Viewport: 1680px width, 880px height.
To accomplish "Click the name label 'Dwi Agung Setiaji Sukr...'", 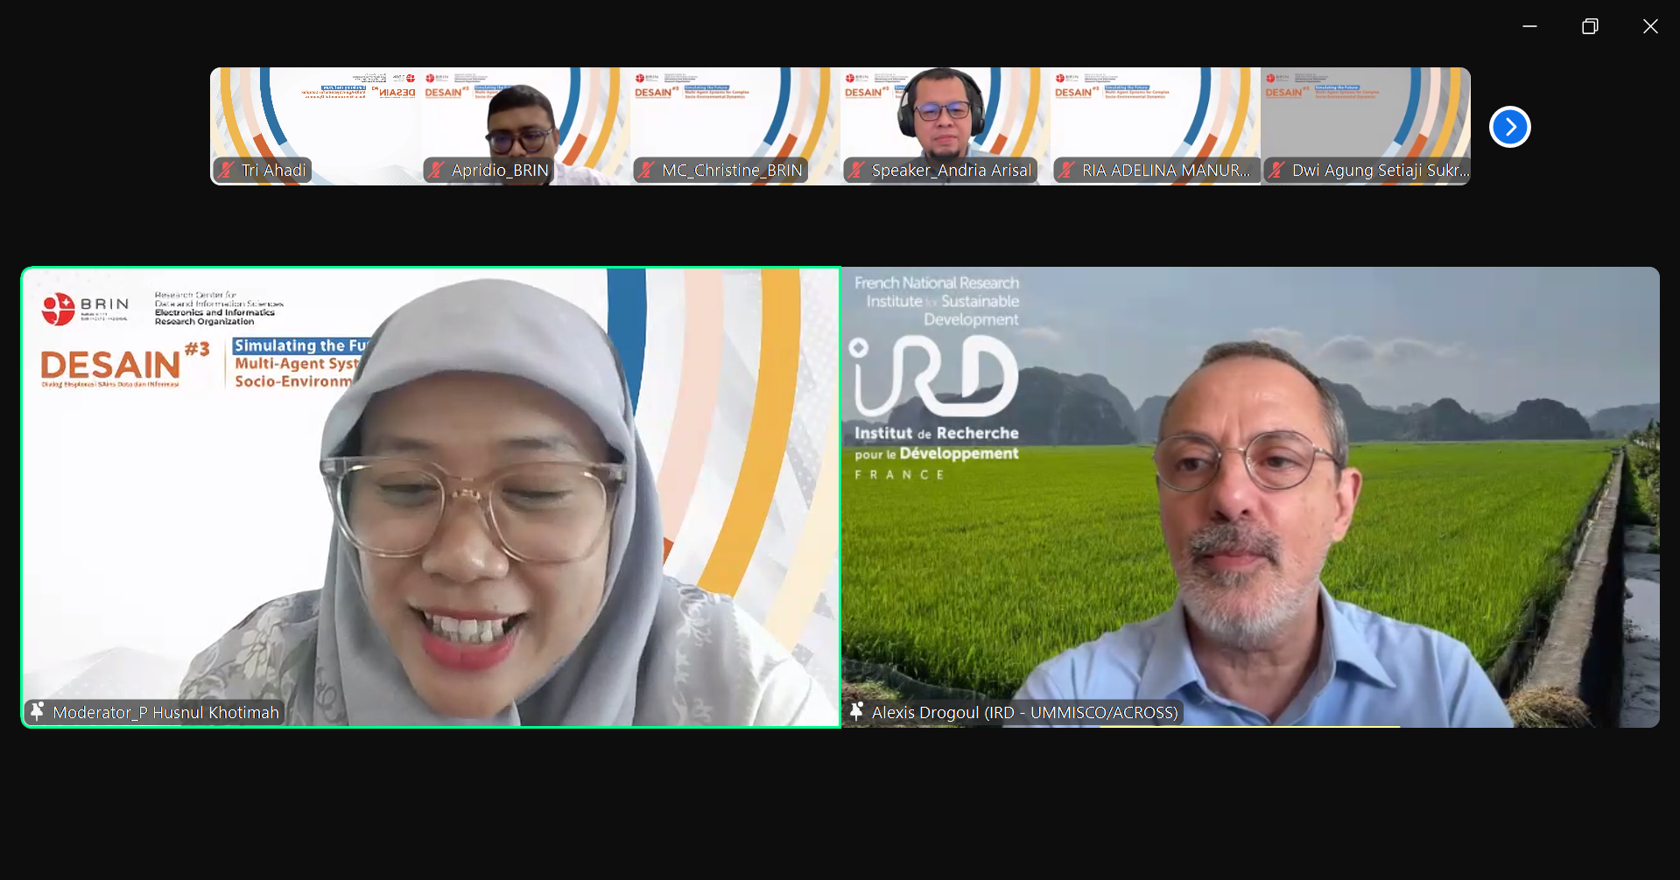I will 1381,171.
